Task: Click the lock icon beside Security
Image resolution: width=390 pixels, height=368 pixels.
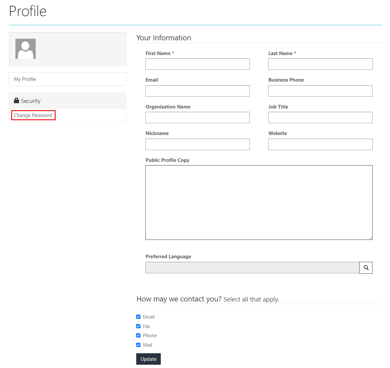Action: [16, 101]
